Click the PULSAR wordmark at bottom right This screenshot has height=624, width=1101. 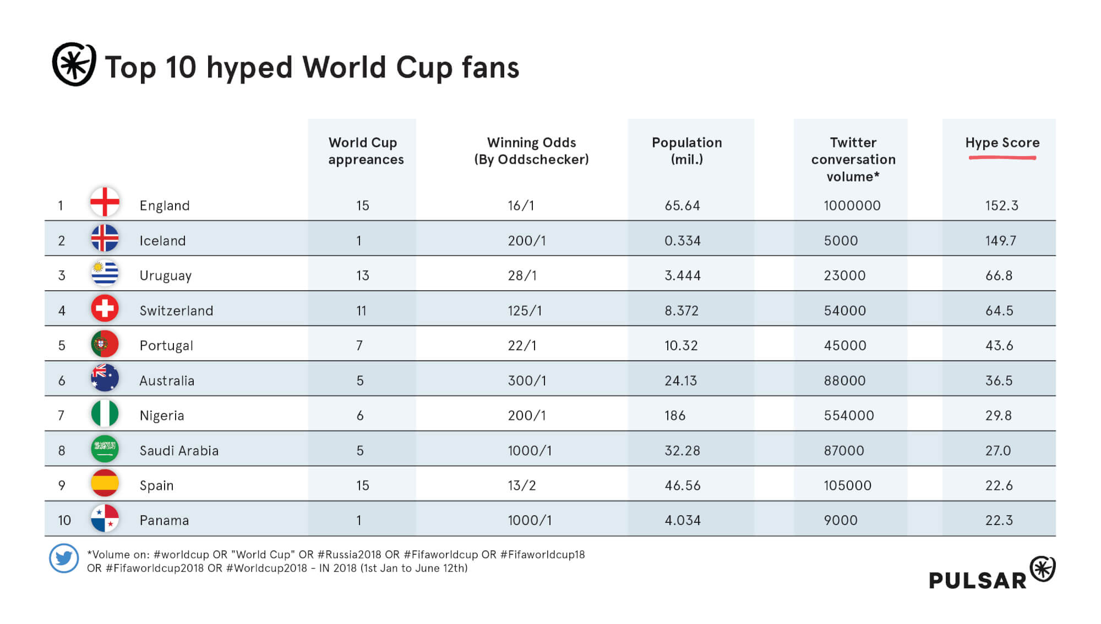click(x=977, y=581)
